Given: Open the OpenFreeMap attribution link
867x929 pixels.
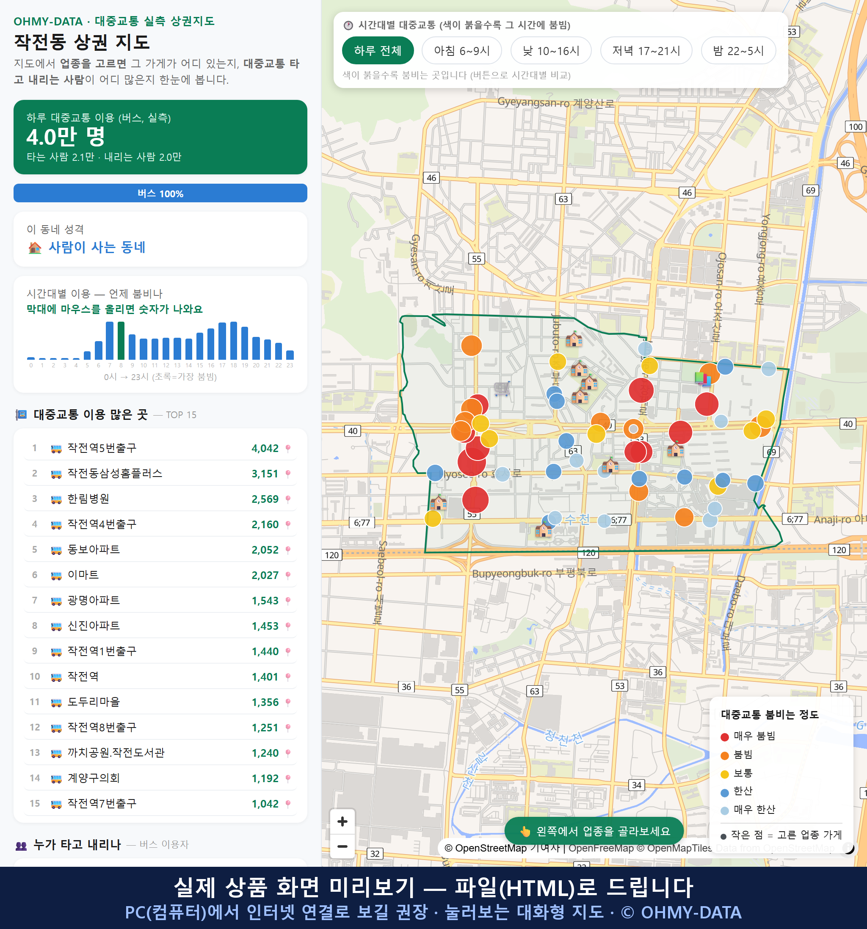Looking at the screenshot, I should (x=600, y=848).
